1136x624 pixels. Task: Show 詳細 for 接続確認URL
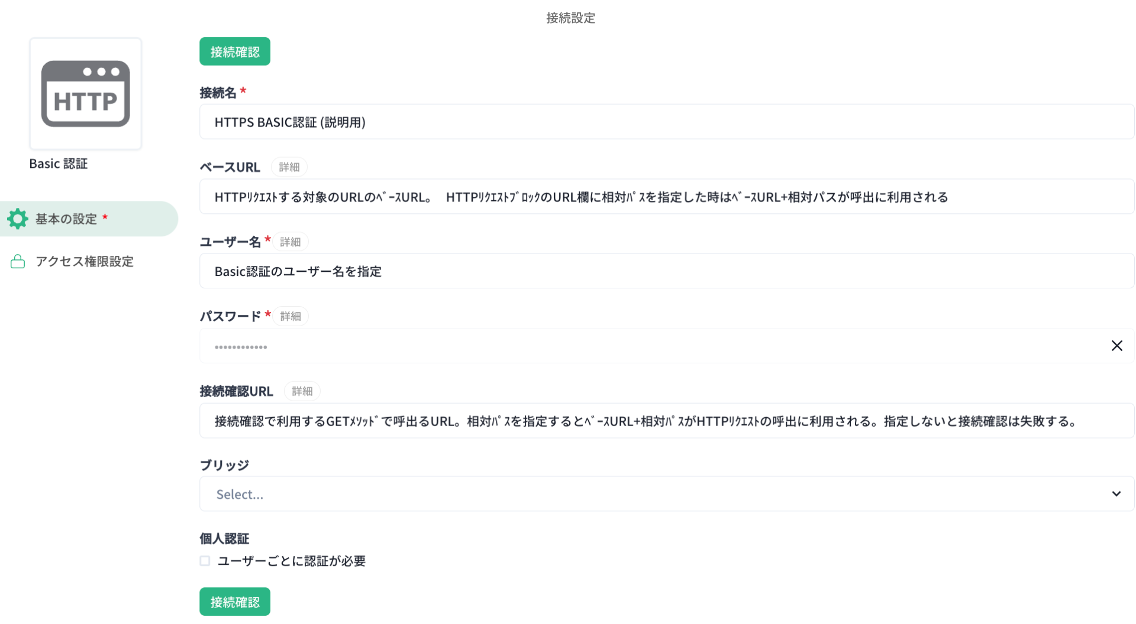[302, 391]
